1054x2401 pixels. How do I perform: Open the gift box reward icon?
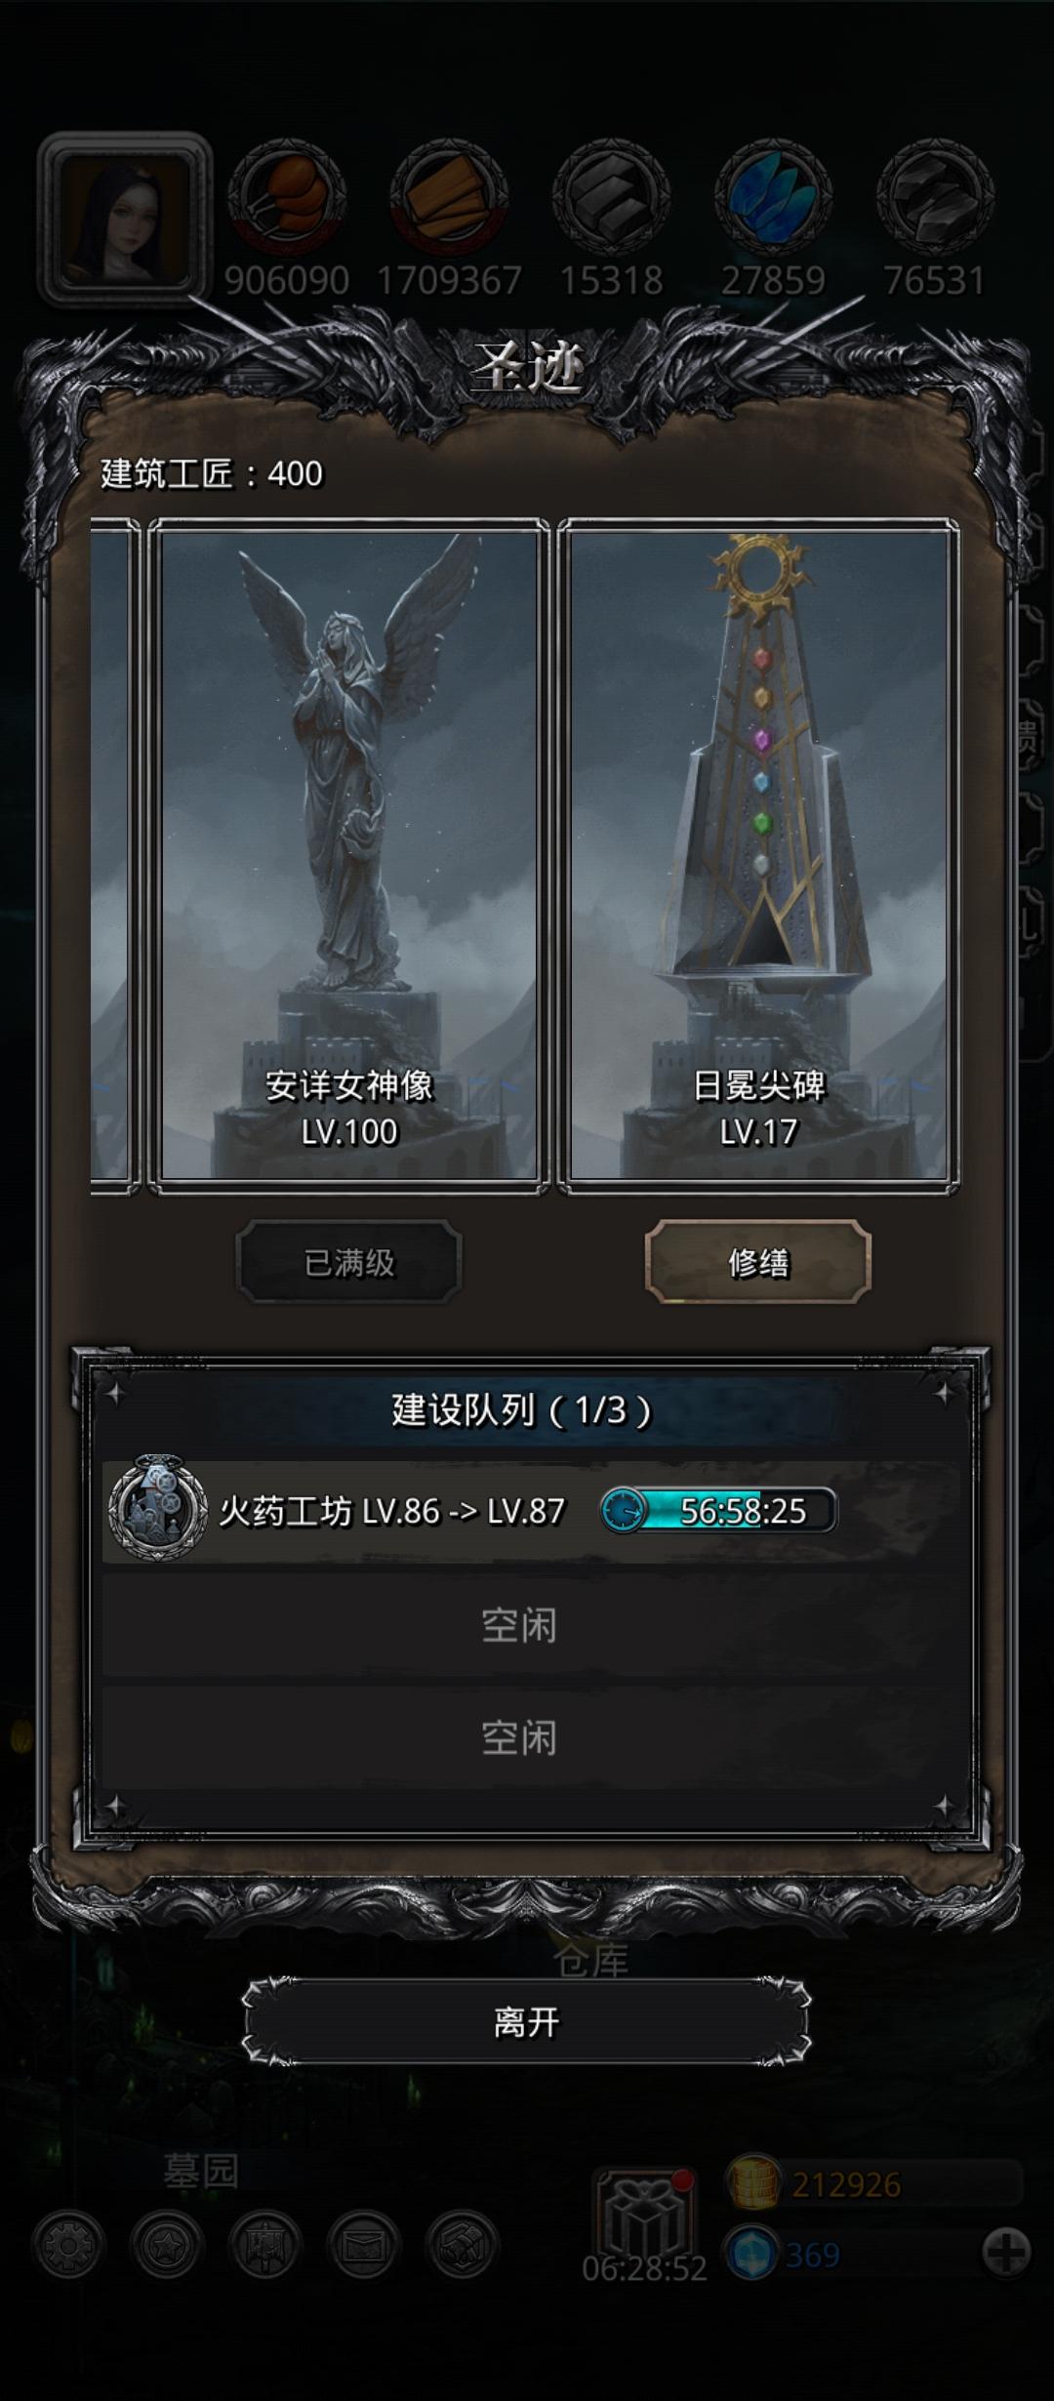[644, 2218]
